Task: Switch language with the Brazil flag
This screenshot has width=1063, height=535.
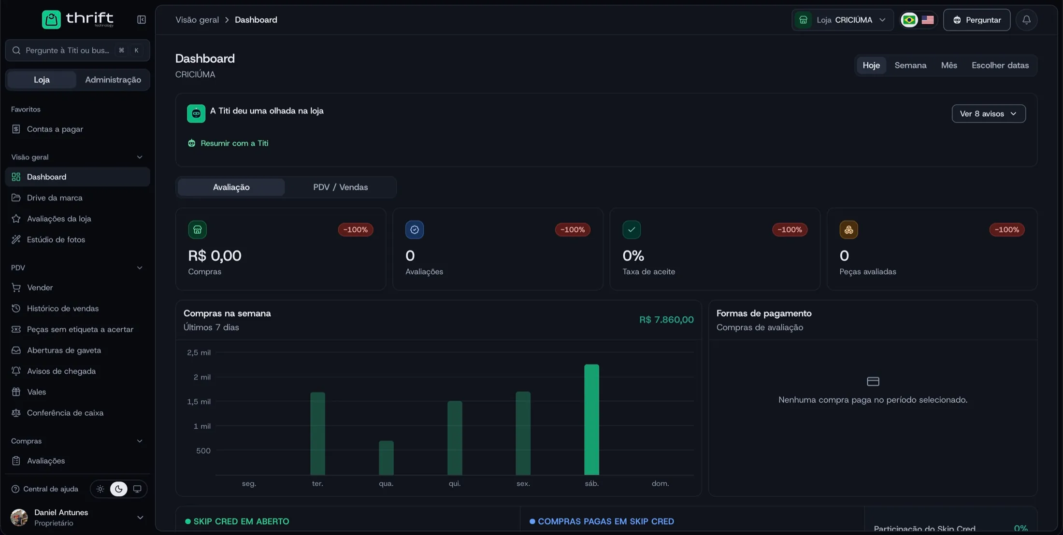Action: tap(909, 20)
